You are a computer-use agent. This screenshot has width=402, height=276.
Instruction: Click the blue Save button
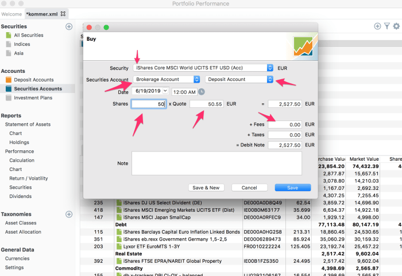pos(293,188)
